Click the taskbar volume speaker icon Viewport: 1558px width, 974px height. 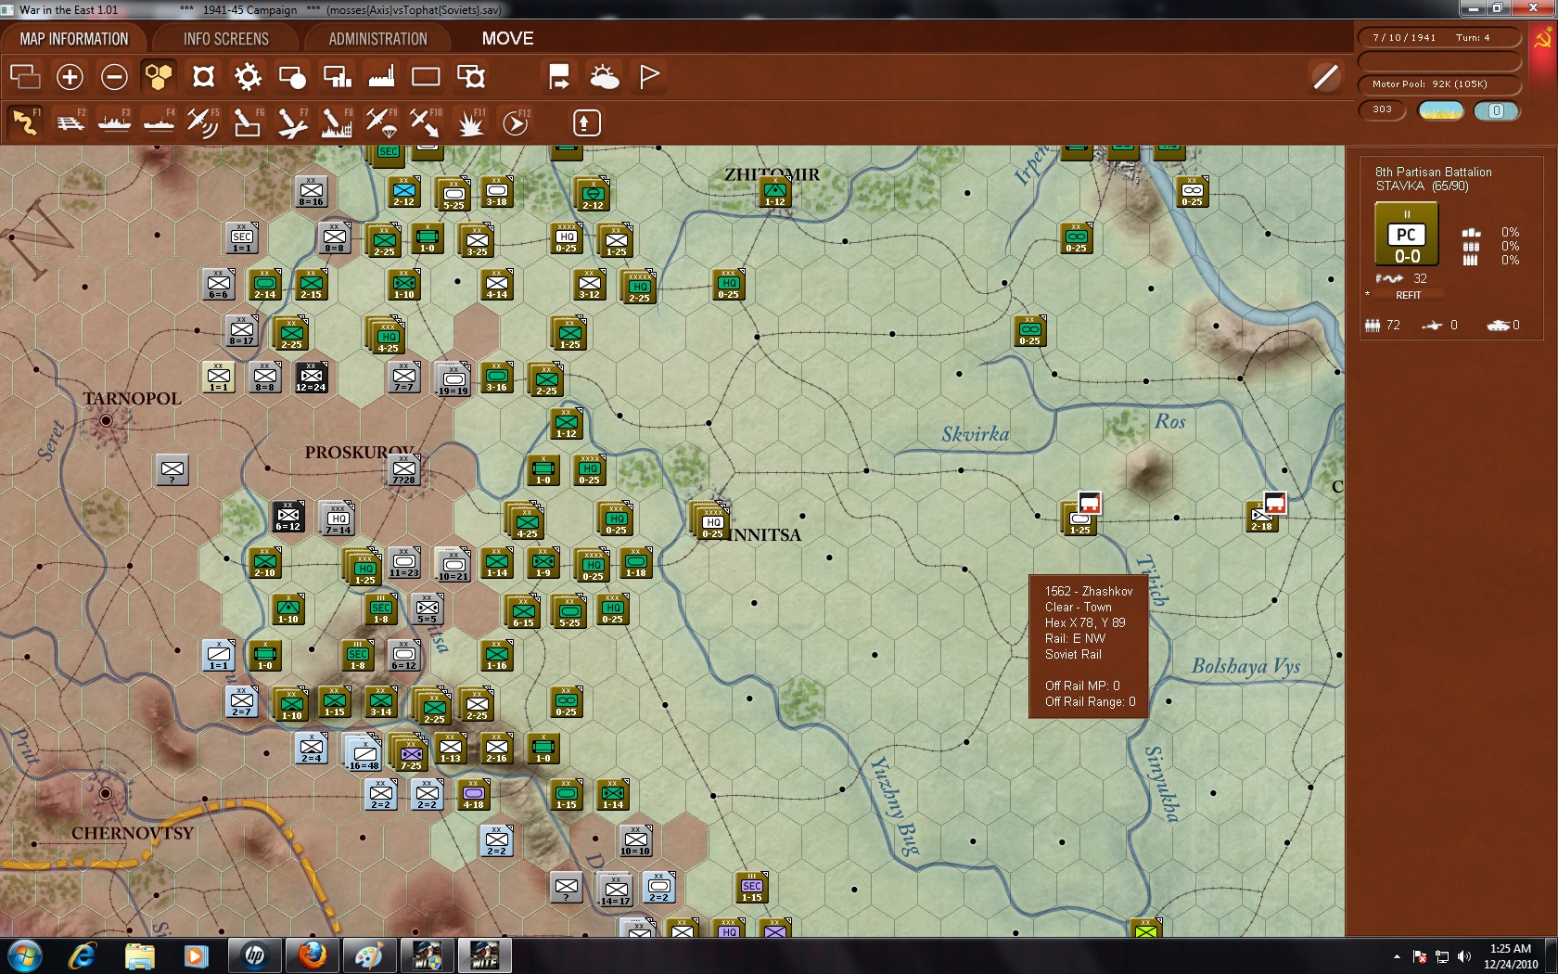click(x=1463, y=956)
